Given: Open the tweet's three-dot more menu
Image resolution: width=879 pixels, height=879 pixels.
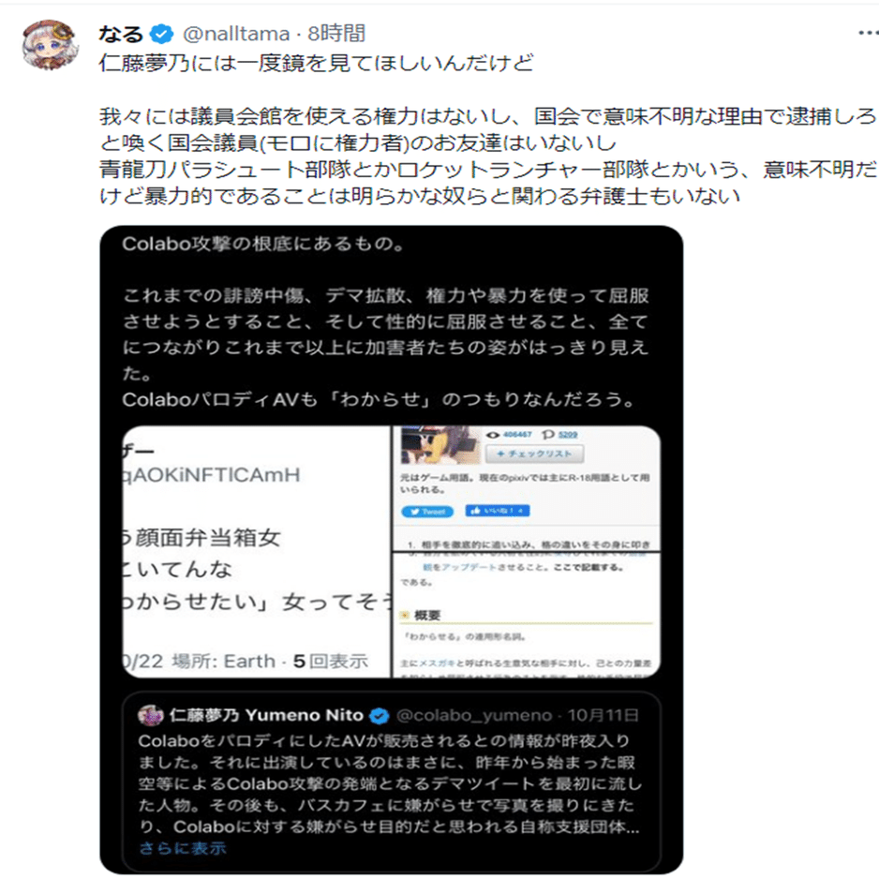Looking at the screenshot, I should coord(868,33).
